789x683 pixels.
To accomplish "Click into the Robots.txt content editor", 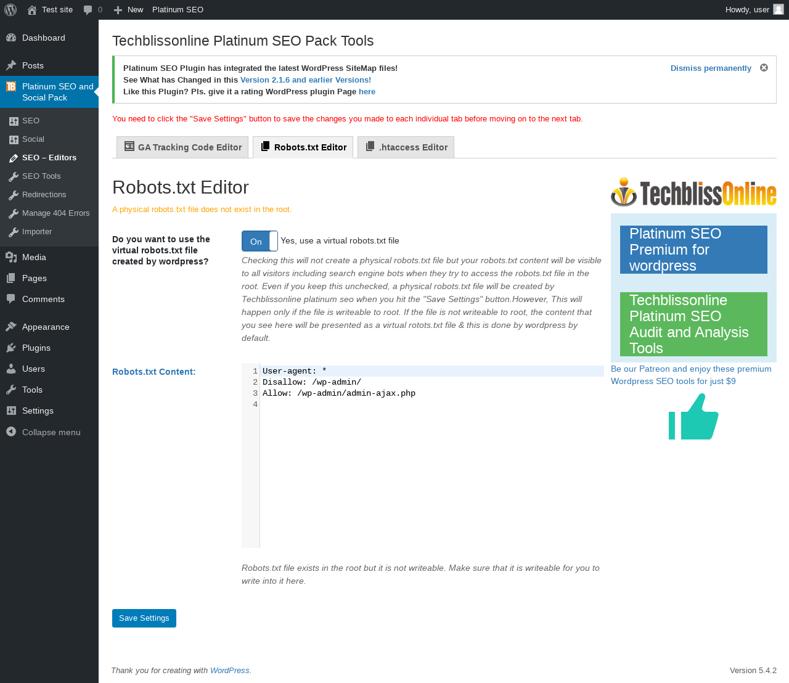I will tap(423, 456).
